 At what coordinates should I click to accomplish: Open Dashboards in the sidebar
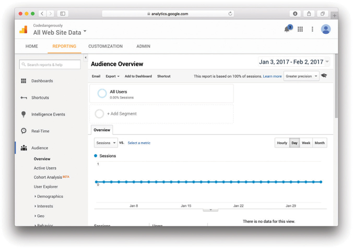pyautogui.click(x=42, y=81)
